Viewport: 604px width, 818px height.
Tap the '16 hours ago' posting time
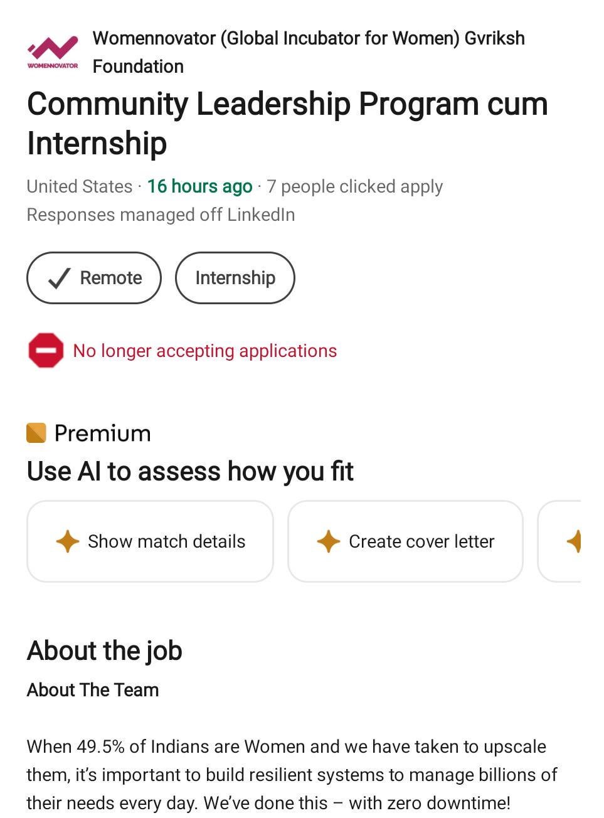click(199, 186)
